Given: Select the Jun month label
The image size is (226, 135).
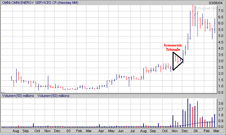Looking at the screenshot, I should (121, 131).
